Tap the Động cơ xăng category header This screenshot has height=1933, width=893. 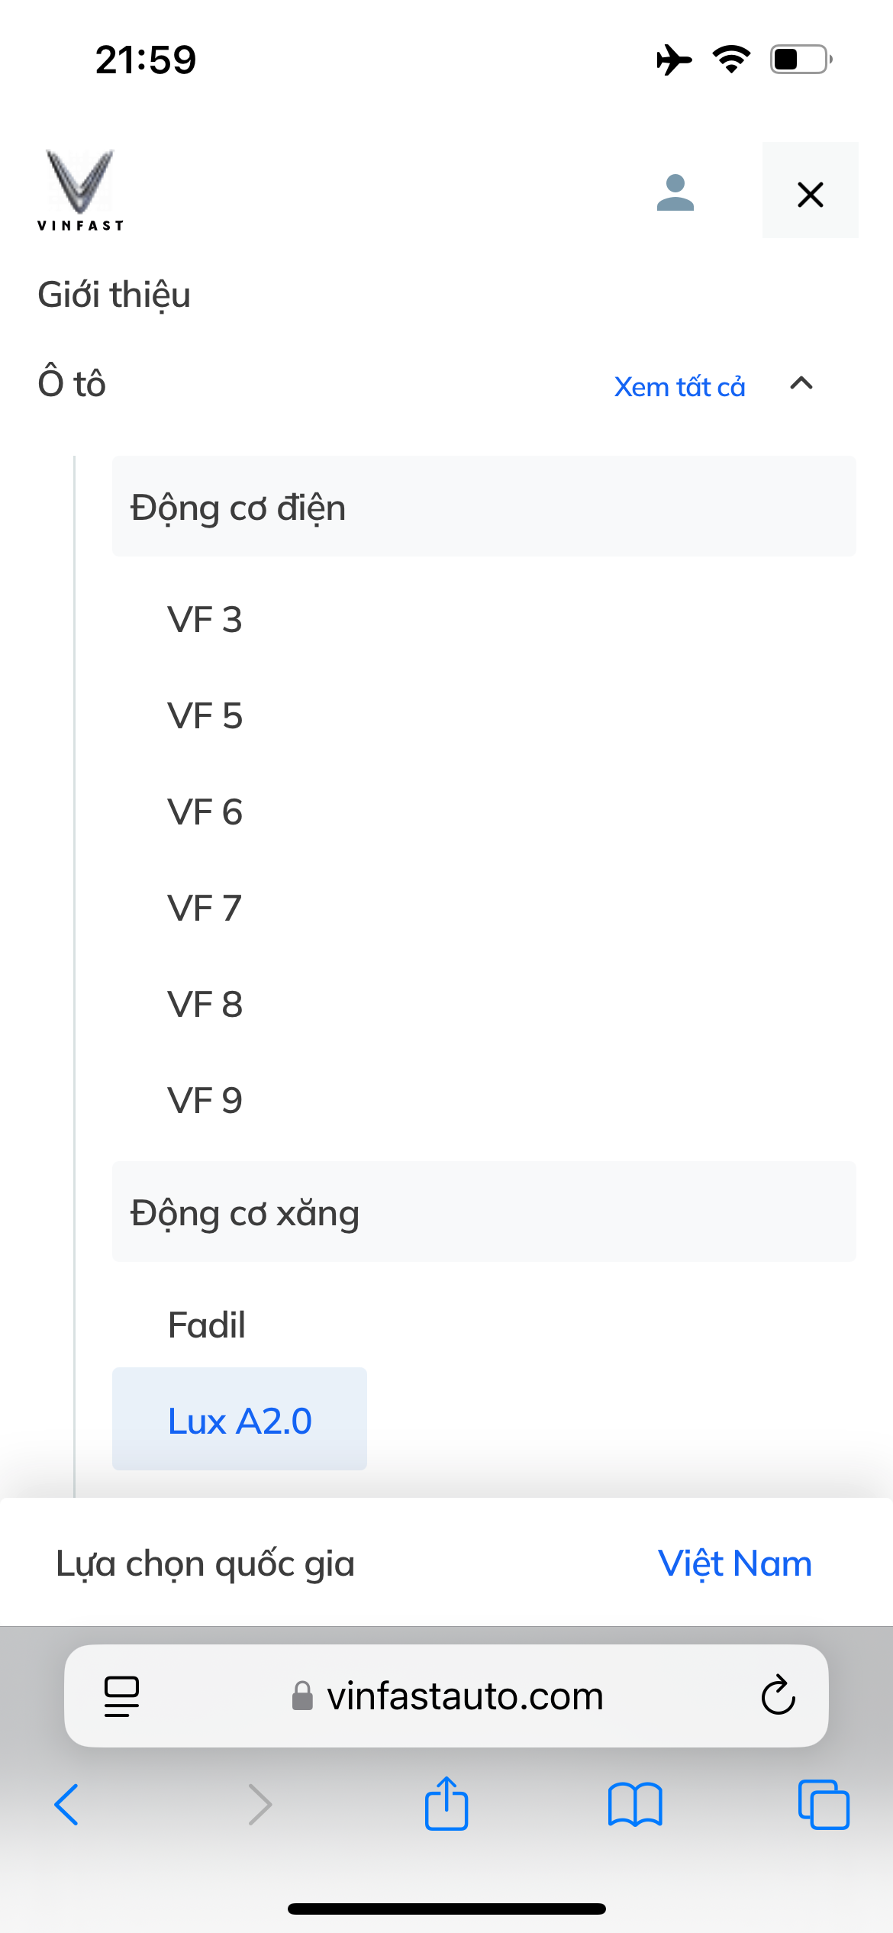483,1212
